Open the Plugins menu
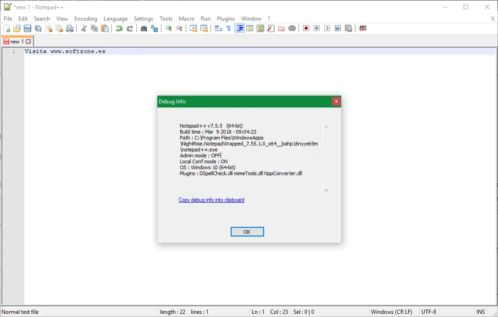 pos(226,19)
